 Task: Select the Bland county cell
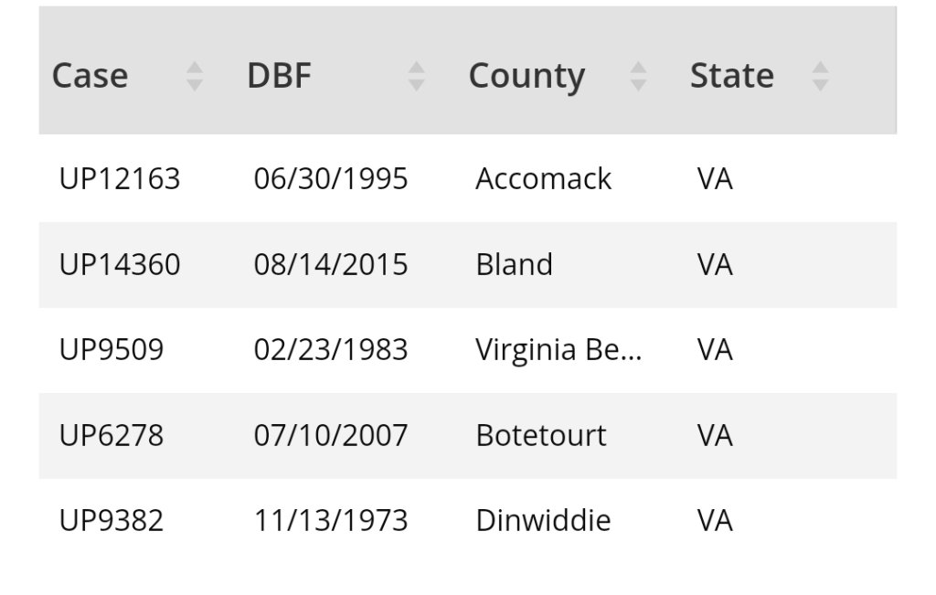(514, 265)
